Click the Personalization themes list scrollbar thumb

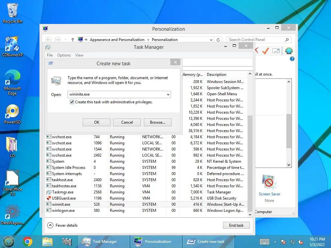[289, 131]
